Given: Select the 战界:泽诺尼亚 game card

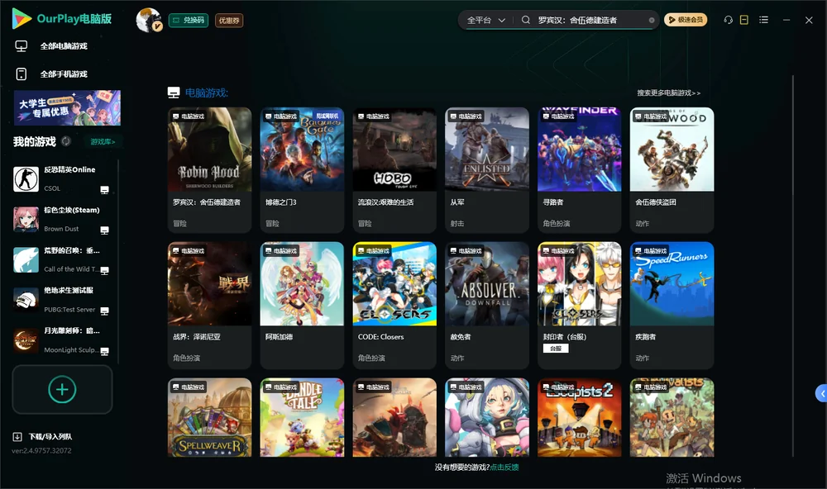Looking at the screenshot, I should click(209, 305).
